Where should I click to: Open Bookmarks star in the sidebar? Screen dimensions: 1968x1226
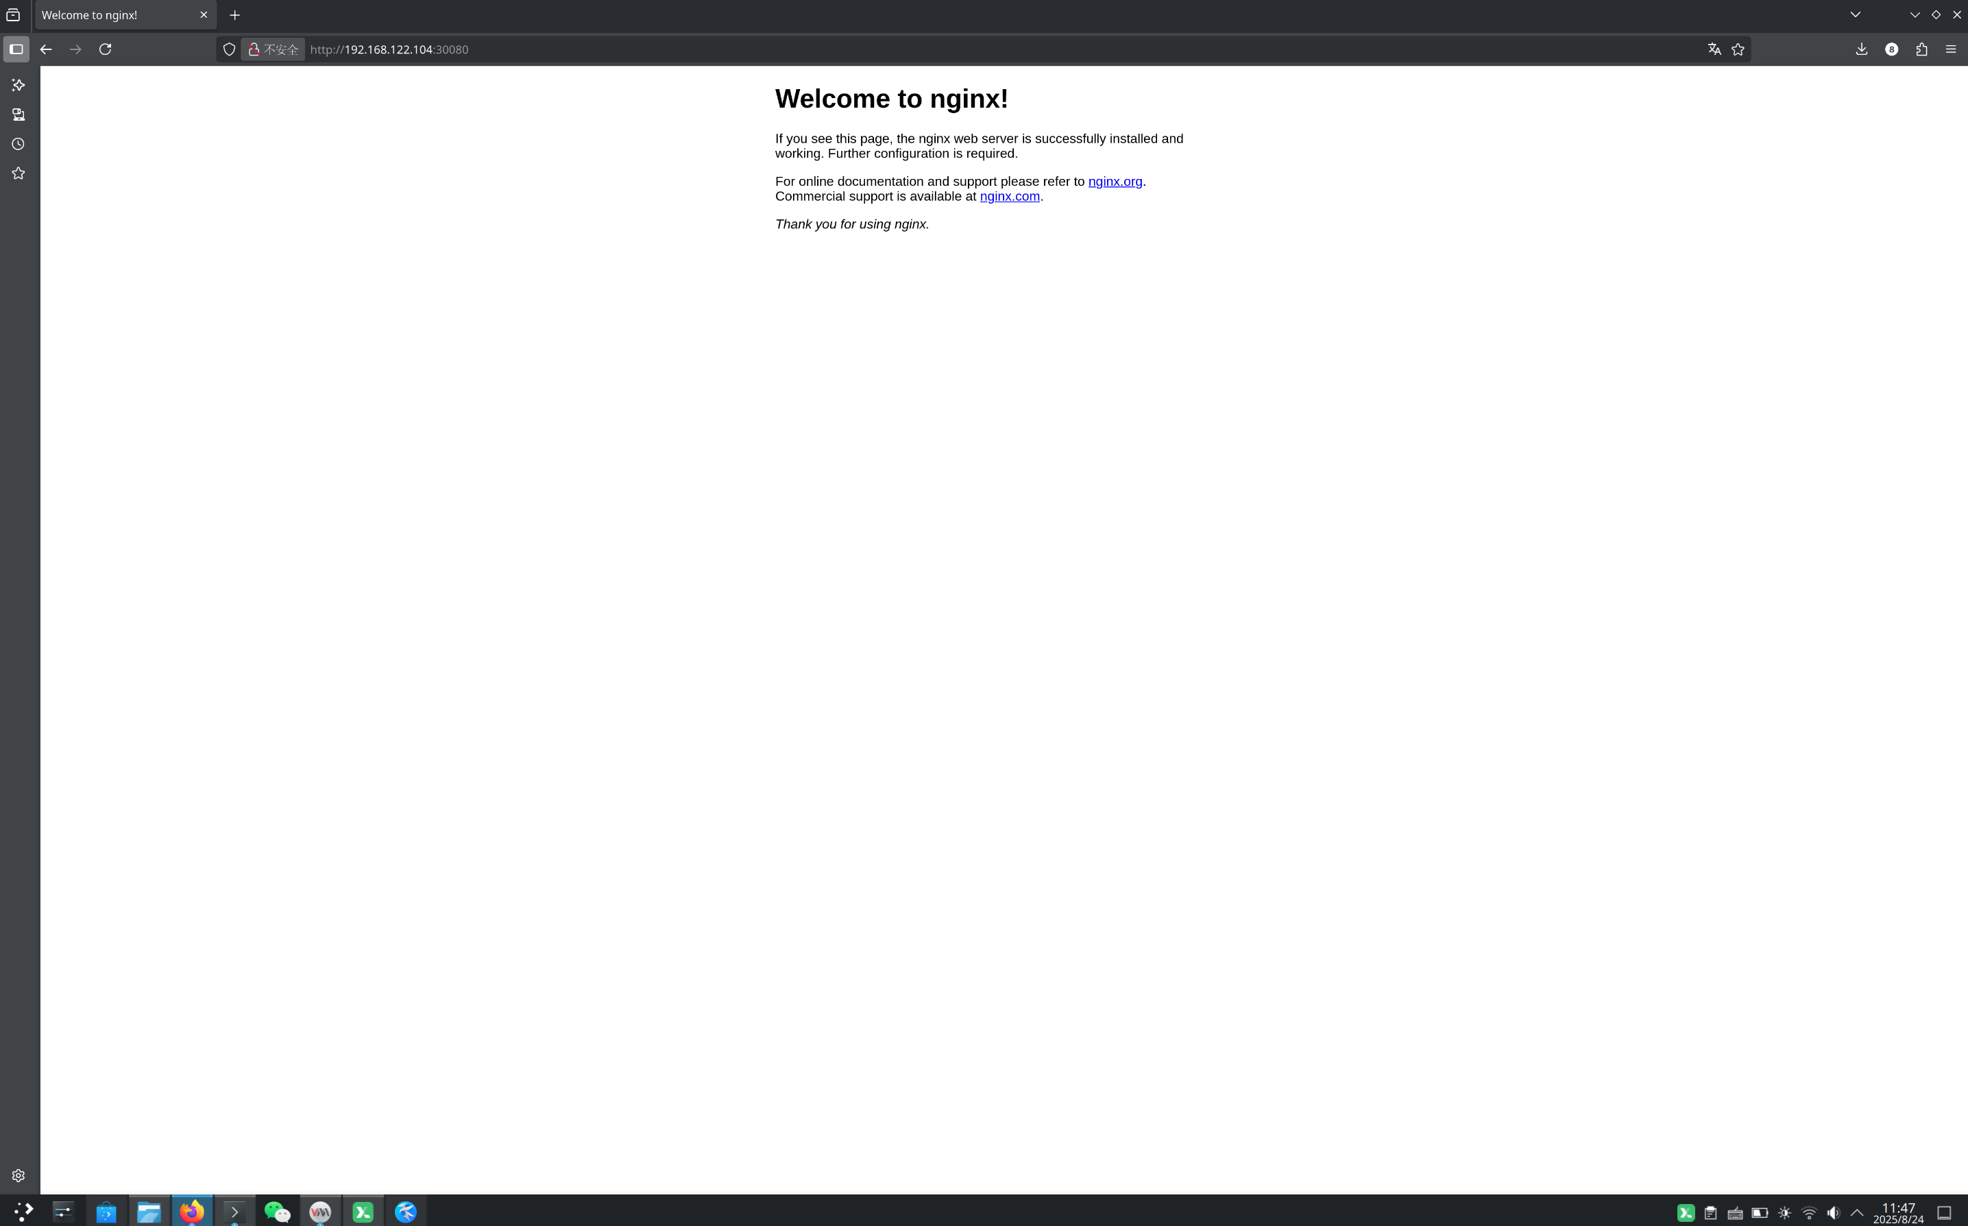click(18, 173)
